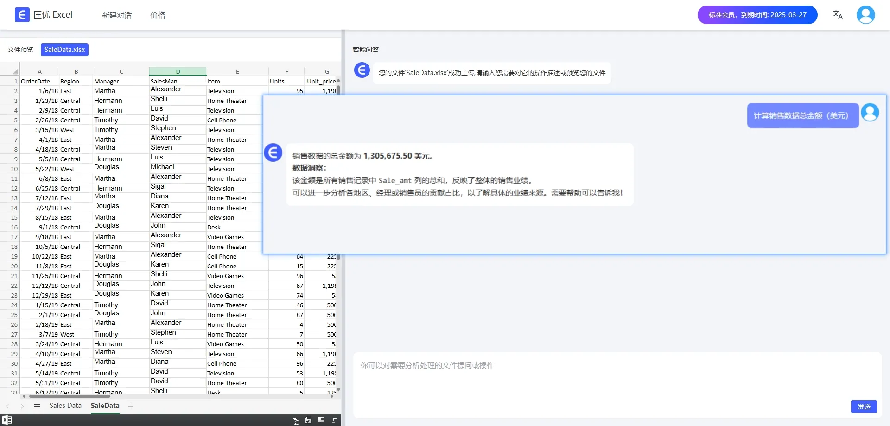Open the all-sheets list hamburger icon
This screenshot has height=426, width=890.
coord(37,406)
